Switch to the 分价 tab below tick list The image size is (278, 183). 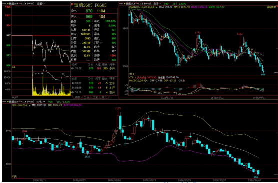pos(86,97)
